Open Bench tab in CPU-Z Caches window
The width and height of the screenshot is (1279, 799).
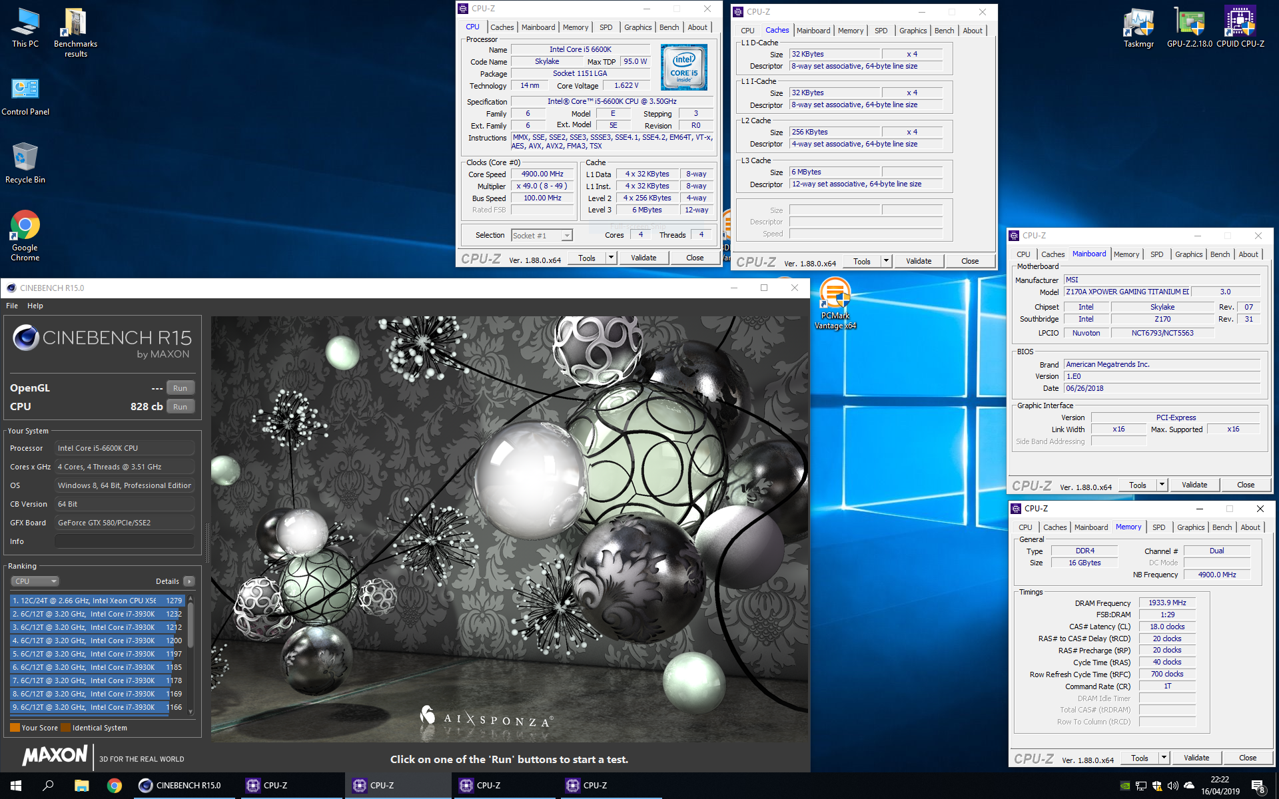click(x=944, y=31)
